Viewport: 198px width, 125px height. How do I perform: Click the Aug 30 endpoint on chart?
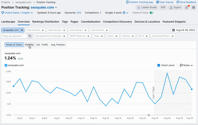(192, 89)
